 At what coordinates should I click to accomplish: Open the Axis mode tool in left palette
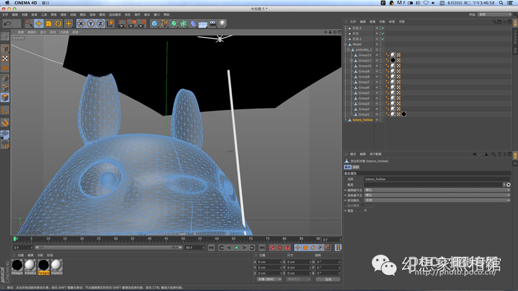pos(5,110)
